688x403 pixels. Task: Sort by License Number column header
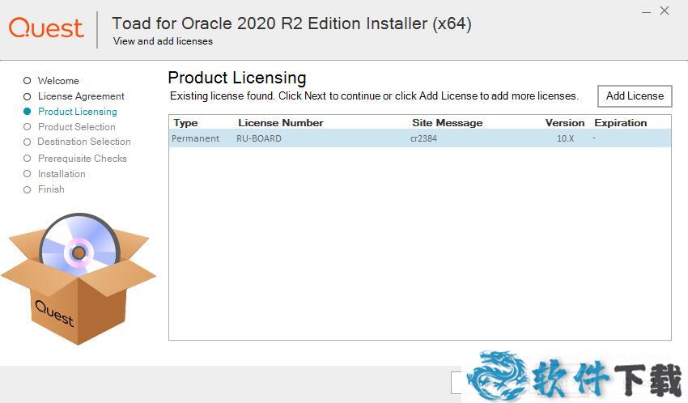(x=280, y=123)
